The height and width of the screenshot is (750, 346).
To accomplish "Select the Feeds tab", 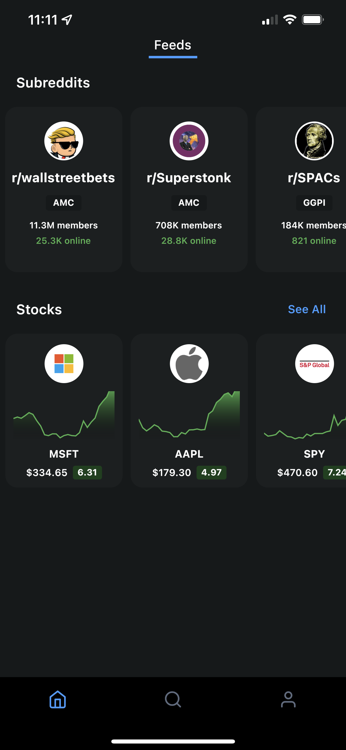I will (x=173, y=45).
